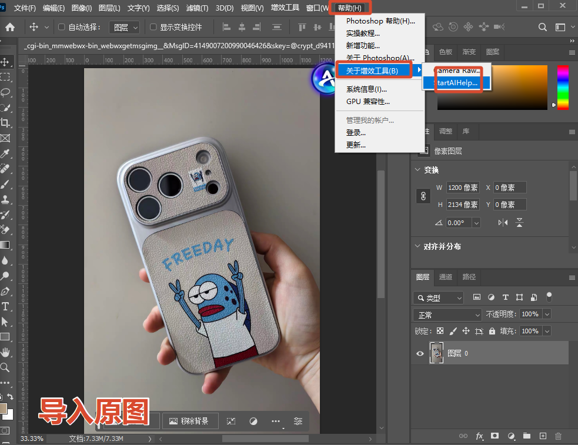Click the Home icon in options bar

pyautogui.click(x=10, y=27)
